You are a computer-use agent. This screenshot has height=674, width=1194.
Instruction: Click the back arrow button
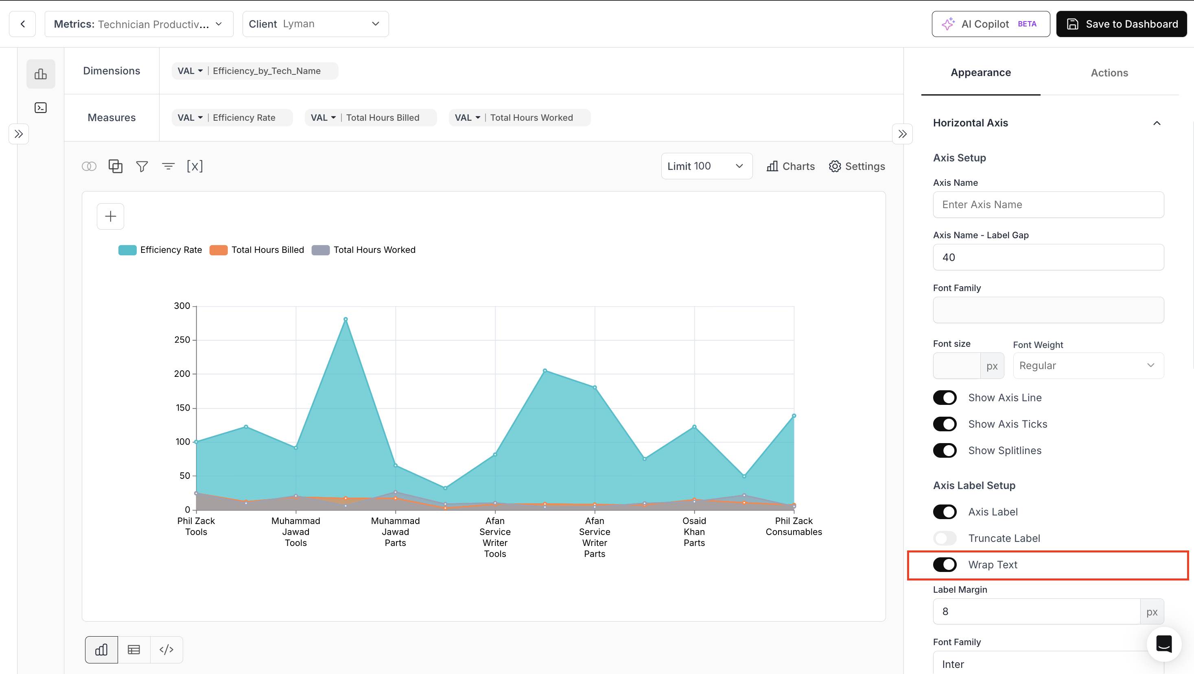[x=22, y=24]
